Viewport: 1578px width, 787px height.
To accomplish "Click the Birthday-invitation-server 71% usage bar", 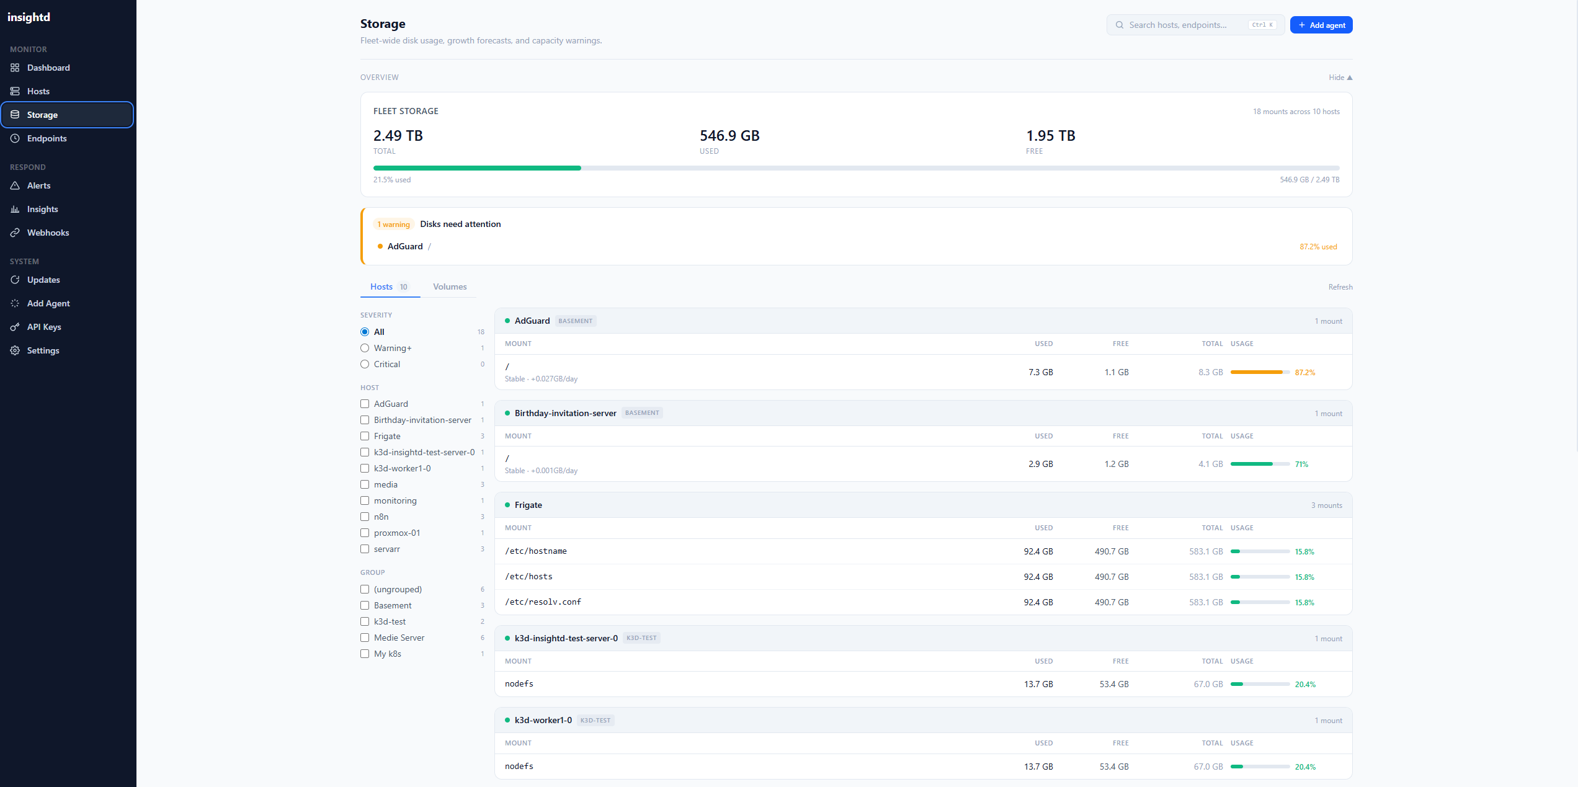I will click(x=1260, y=464).
